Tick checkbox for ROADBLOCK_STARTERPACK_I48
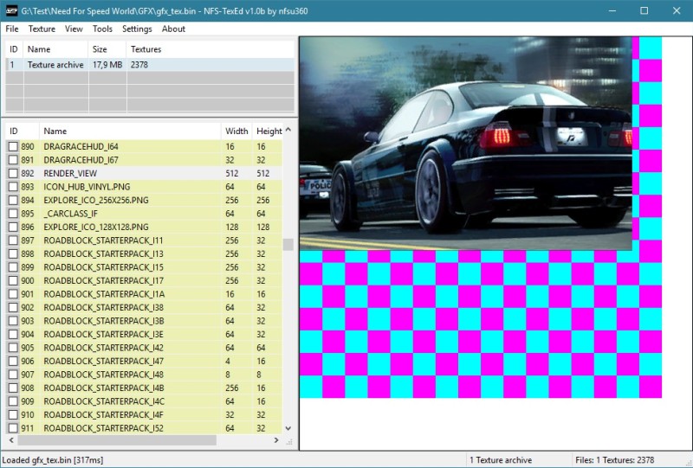 tap(13, 375)
